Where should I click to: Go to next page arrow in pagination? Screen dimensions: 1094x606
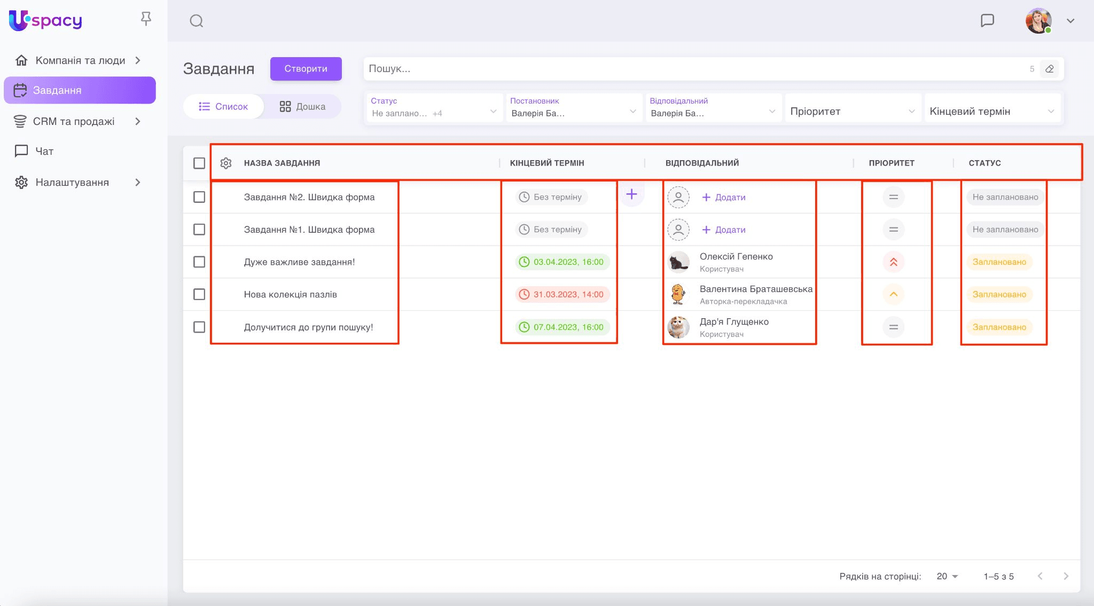coord(1066,576)
